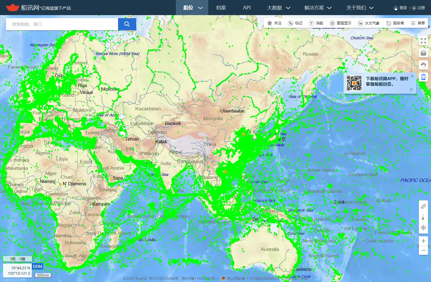The height and width of the screenshot is (282, 431).
Task: Open the message inbox icon on right sidebar
Action: [x=423, y=53]
